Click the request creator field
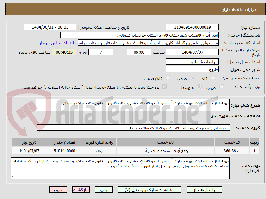Image resolution: width=266 pixels, height=199 pixels. (x=148, y=43)
